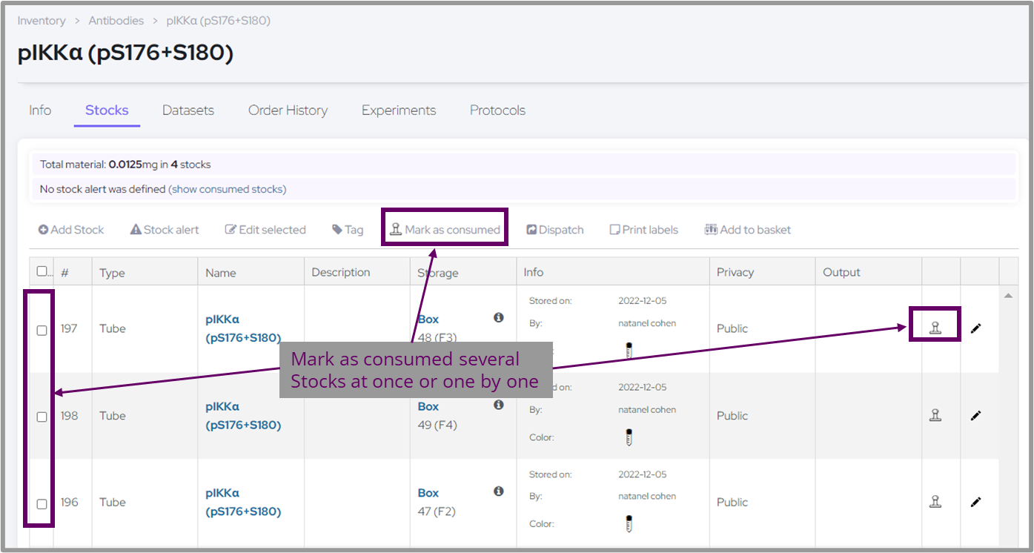The height and width of the screenshot is (553, 1034).
Task: Click the pencil edit icon for stock 197
Action: tap(975, 328)
